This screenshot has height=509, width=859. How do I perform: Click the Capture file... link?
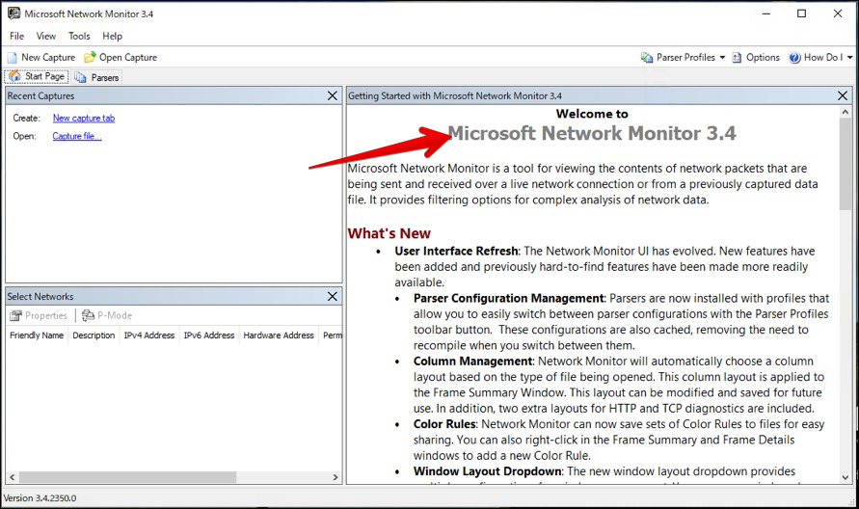pyautogui.click(x=76, y=136)
